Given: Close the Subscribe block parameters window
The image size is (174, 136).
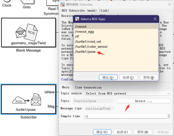Looking at the screenshot, I should (x=169, y=4).
